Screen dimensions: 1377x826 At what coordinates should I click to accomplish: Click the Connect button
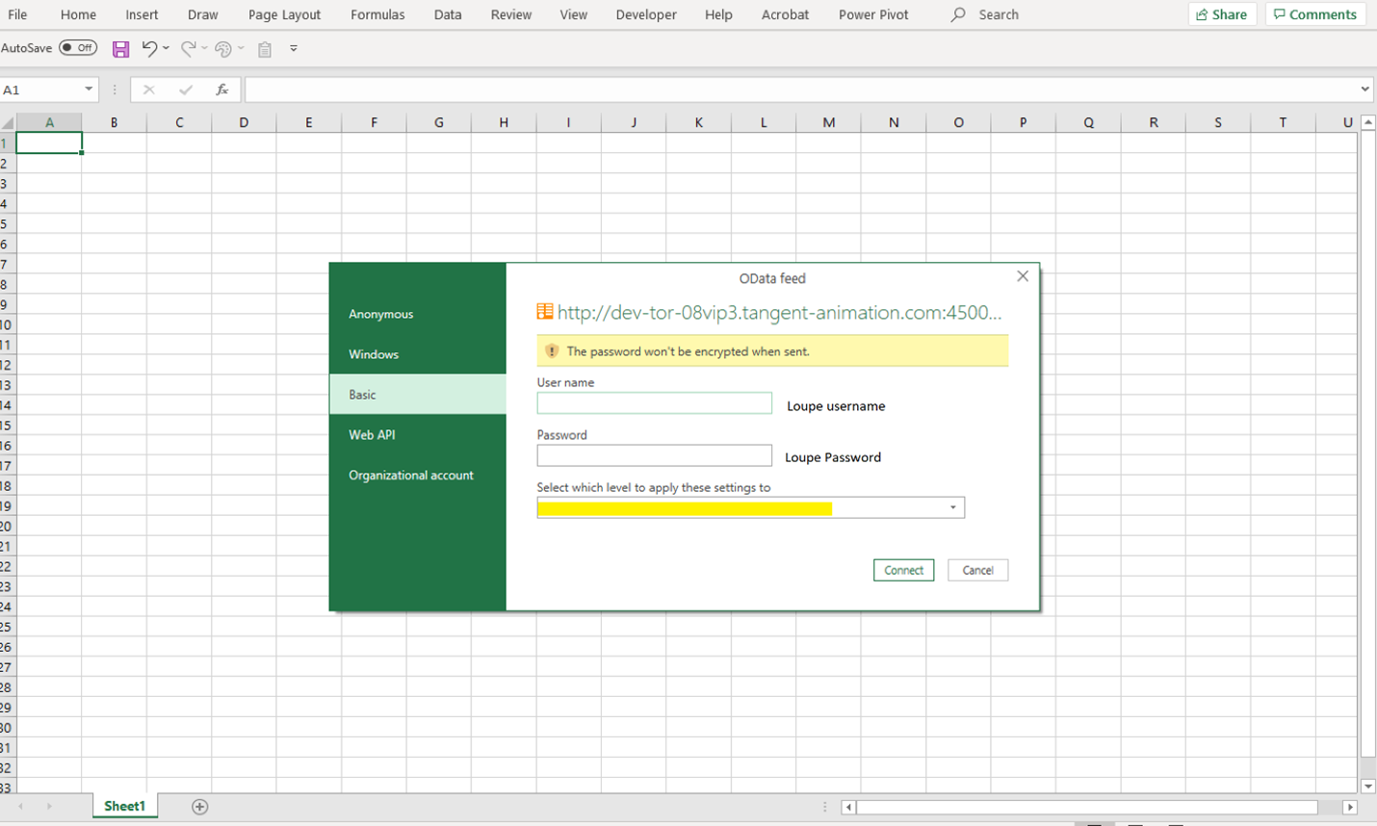tap(903, 570)
